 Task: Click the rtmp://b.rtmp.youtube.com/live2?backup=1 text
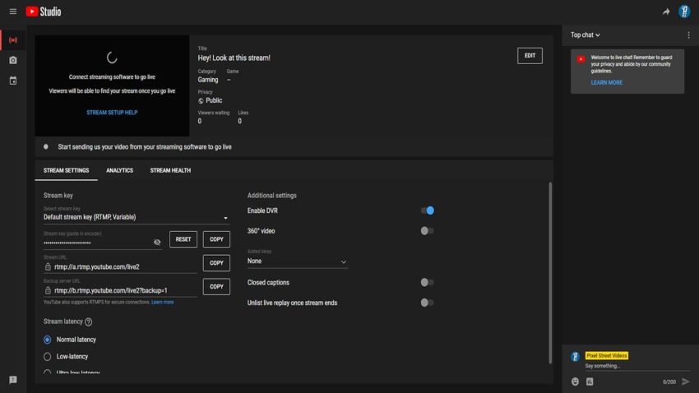(x=111, y=290)
